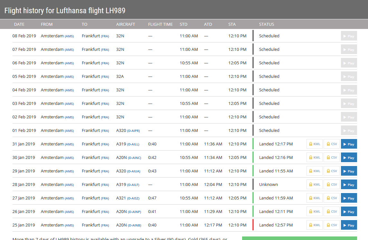
Task: Open aircraft D-AILF link
Action: (x=133, y=185)
